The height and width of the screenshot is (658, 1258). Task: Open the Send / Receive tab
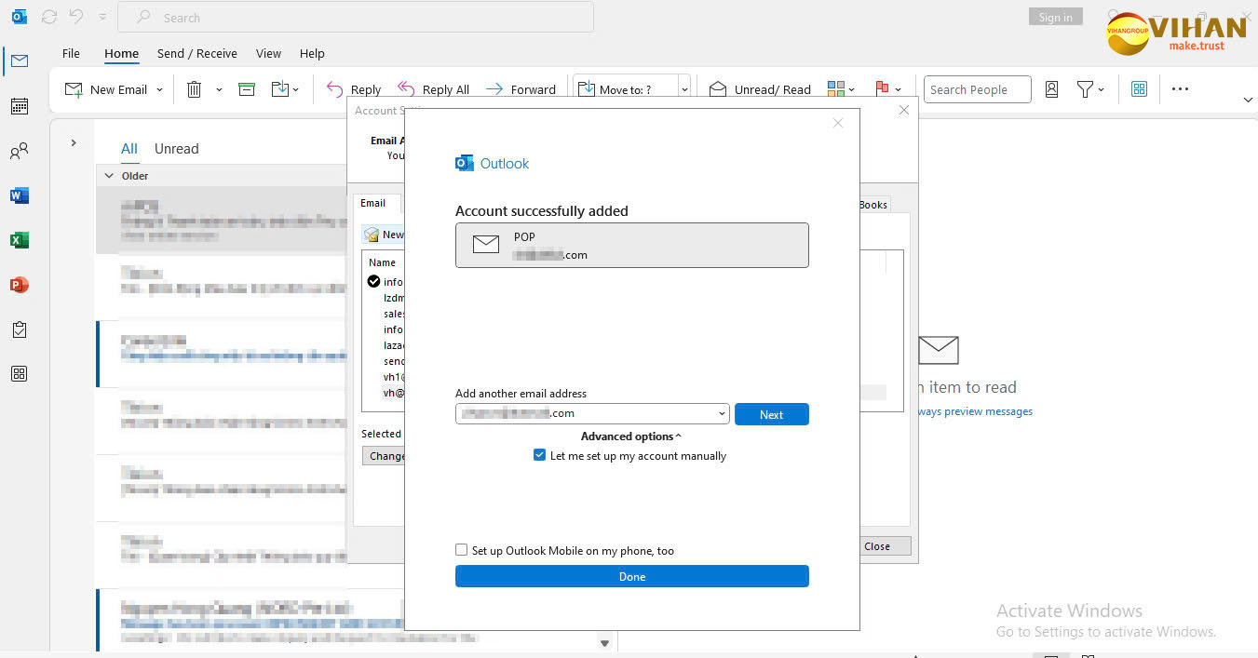[196, 54]
